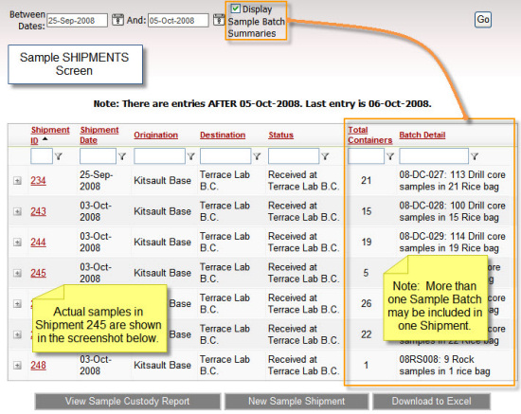Click the Go button
The width and height of the screenshot is (521, 414).
(483, 20)
